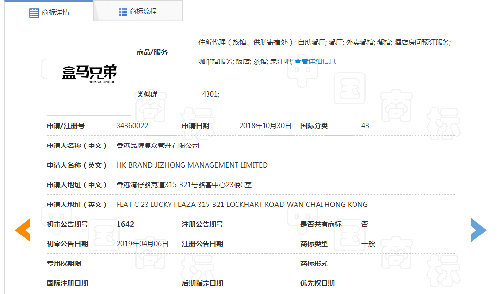Click the list icon beside 商标详情
Viewport: 502px width, 294px height.
point(34,12)
